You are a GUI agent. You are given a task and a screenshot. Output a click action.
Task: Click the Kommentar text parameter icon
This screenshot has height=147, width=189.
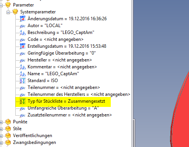click(x=23, y=67)
